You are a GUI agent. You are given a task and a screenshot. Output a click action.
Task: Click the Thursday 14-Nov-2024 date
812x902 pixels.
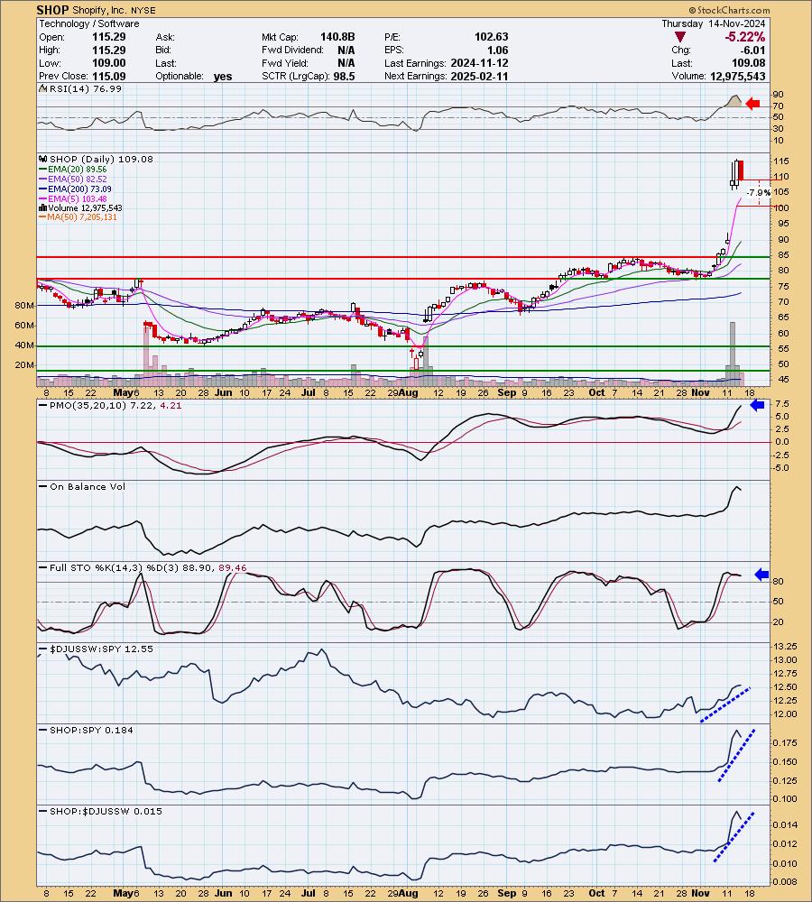[713, 23]
